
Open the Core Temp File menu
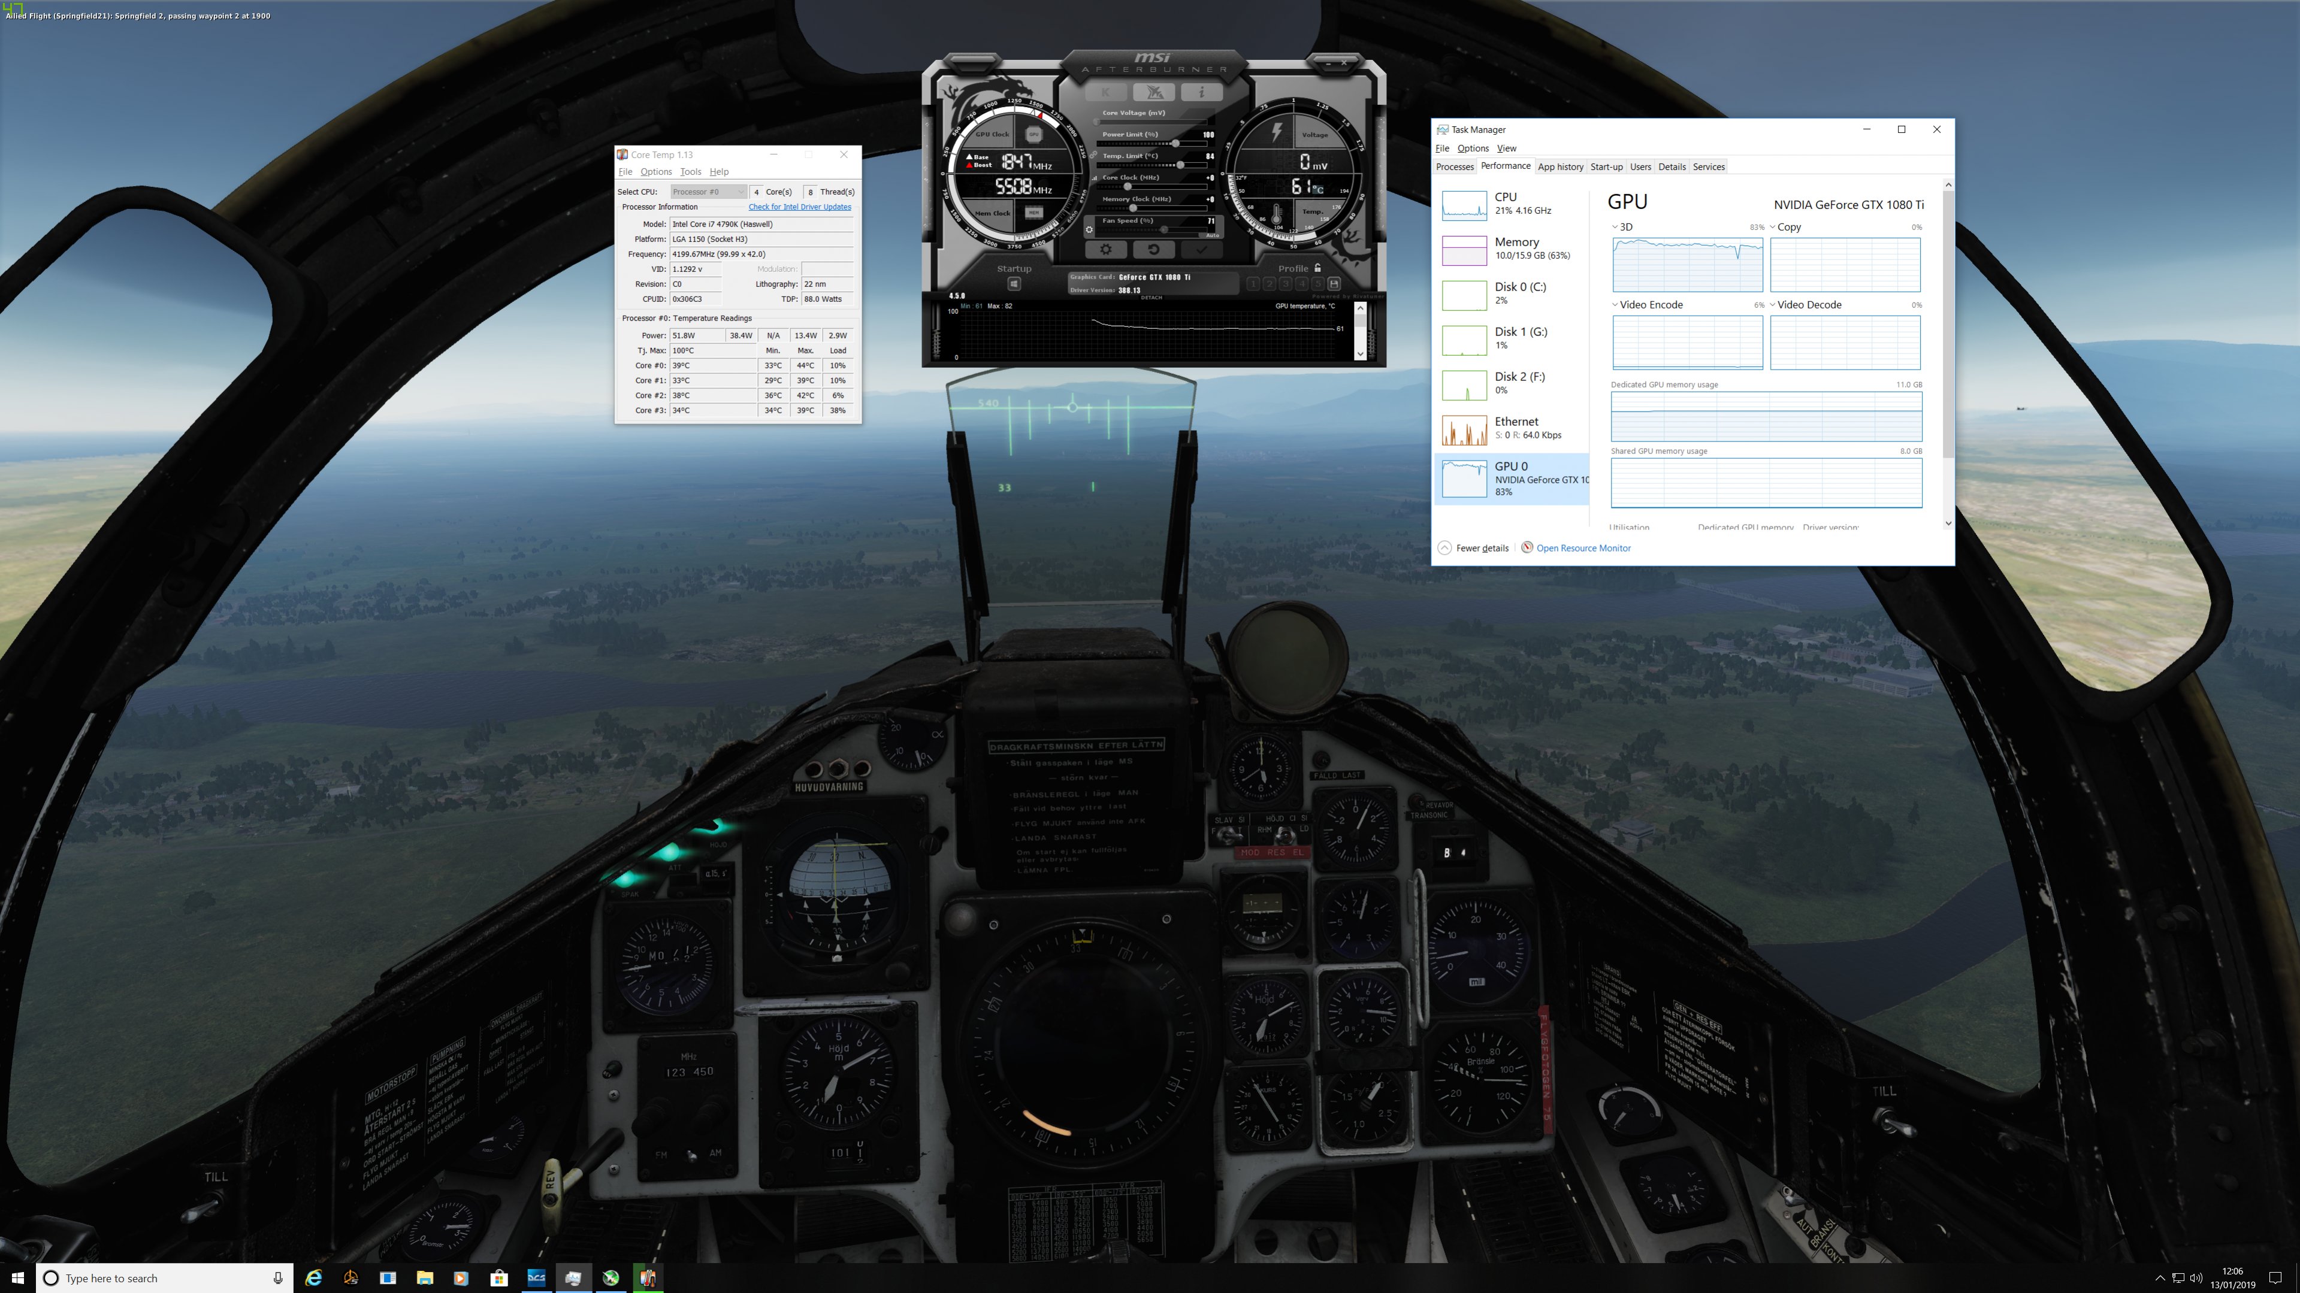(x=625, y=171)
